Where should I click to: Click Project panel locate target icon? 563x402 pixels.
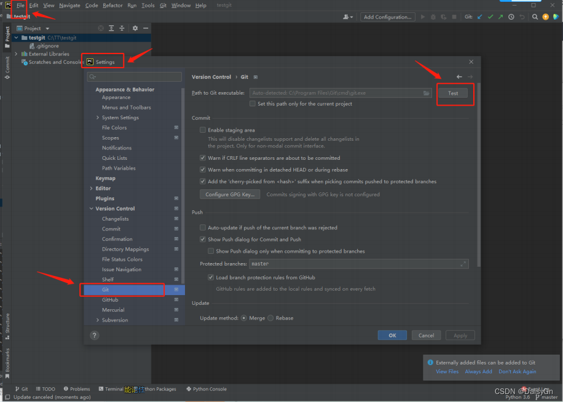tap(101, 28)
